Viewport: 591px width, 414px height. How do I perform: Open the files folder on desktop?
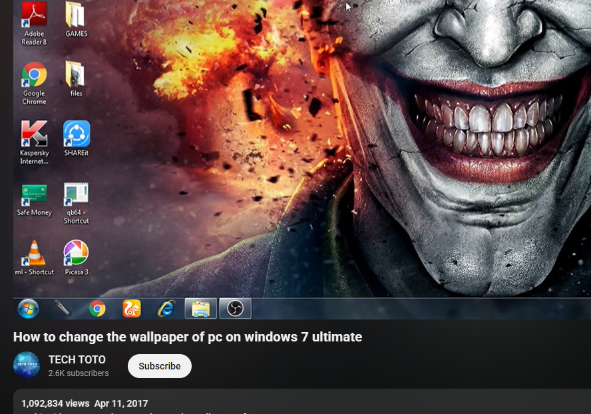(x=76, y=79)
